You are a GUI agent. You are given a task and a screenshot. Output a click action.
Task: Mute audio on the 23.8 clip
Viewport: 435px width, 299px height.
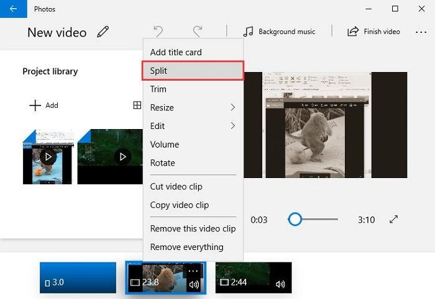tap(194, 285)
